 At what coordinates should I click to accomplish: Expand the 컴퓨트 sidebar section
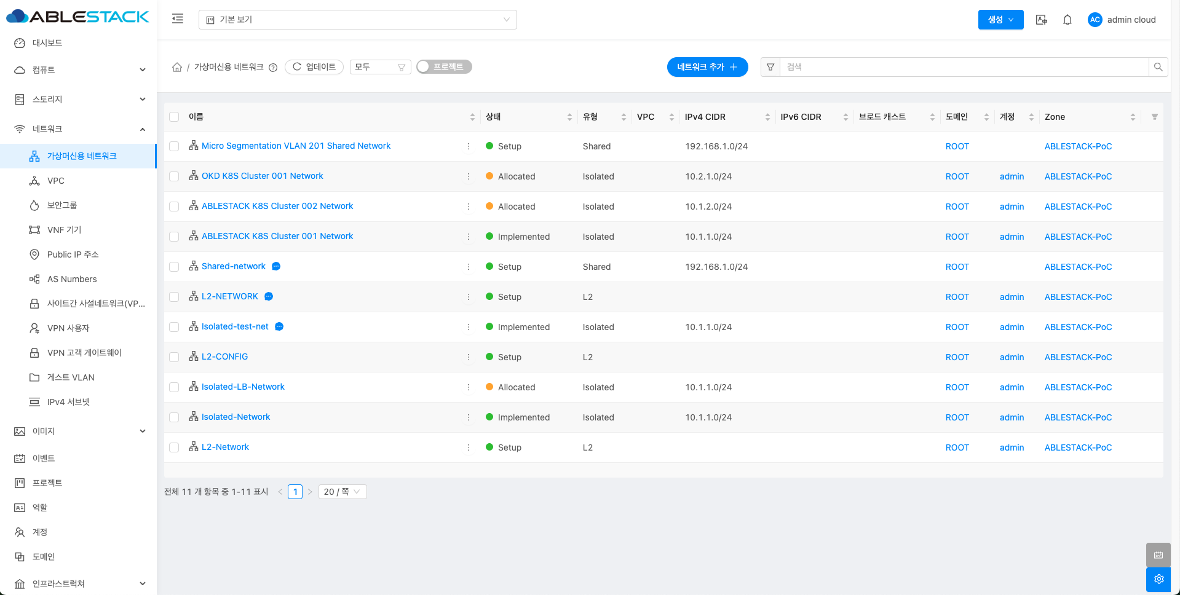pyautogui.click(x=79, y=70)
